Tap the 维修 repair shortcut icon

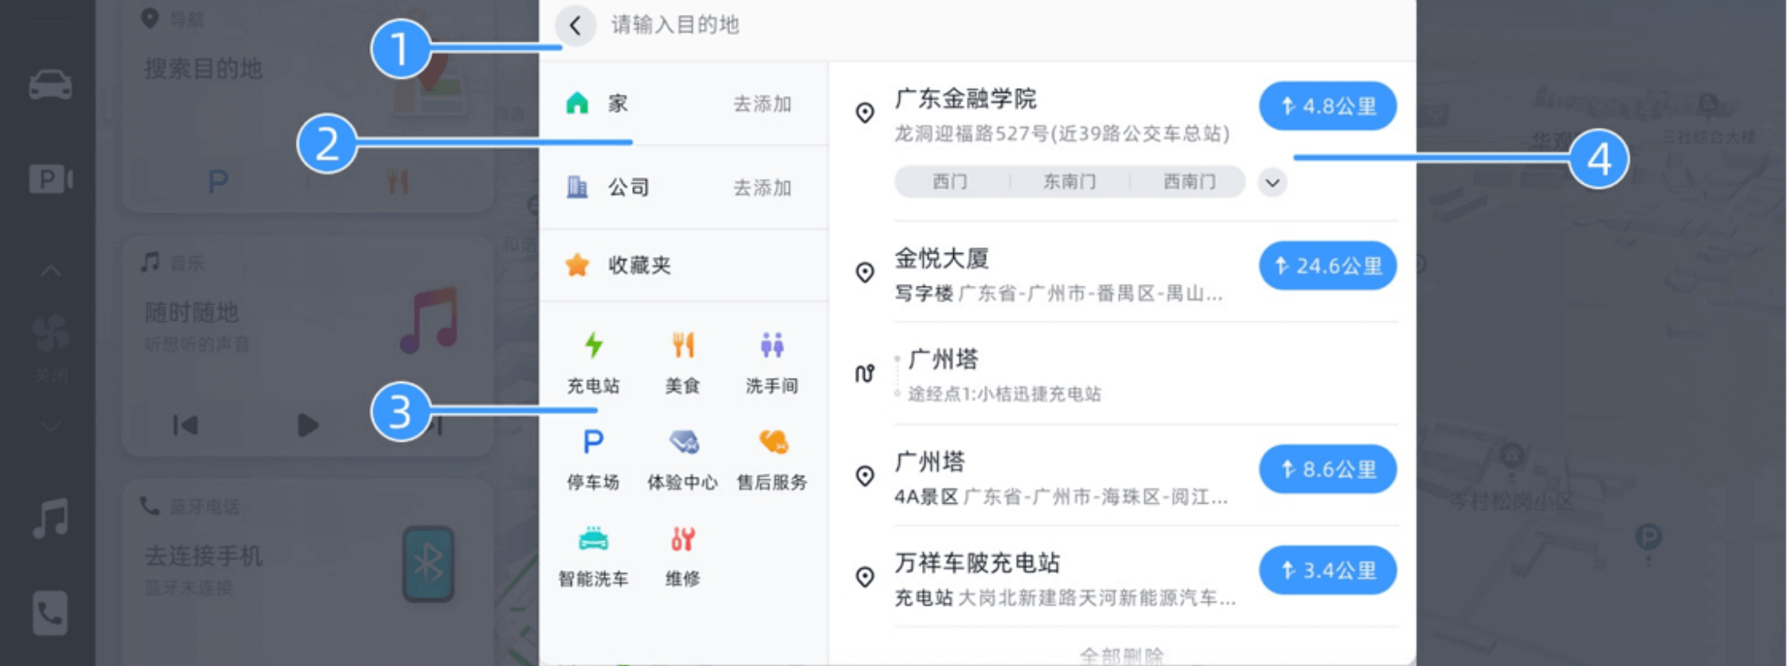[683, 556]
